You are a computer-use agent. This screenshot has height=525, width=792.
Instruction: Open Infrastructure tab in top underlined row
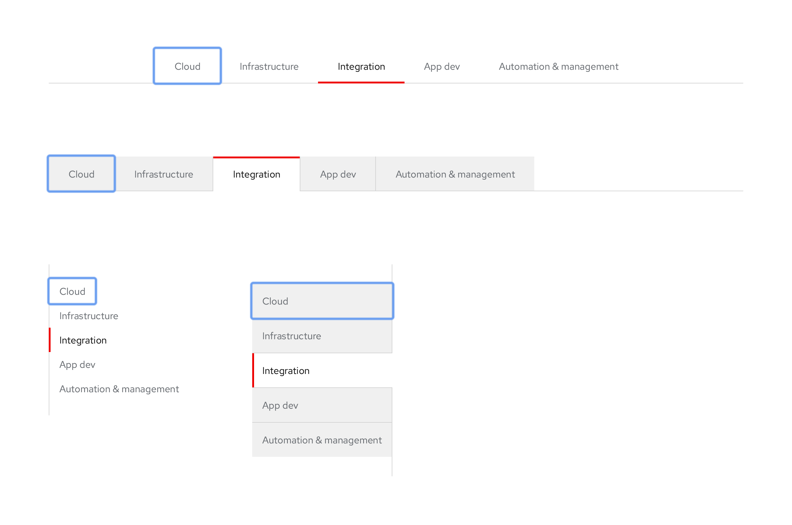point(269,66)
